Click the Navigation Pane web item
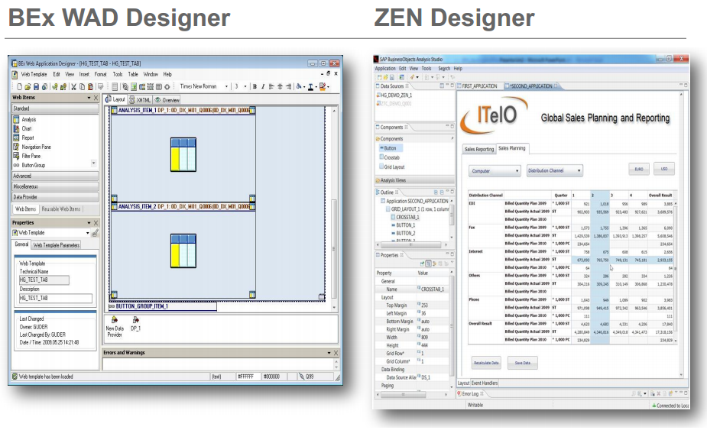This screenshot has width=707, height=430. click(x=35, y=147)
